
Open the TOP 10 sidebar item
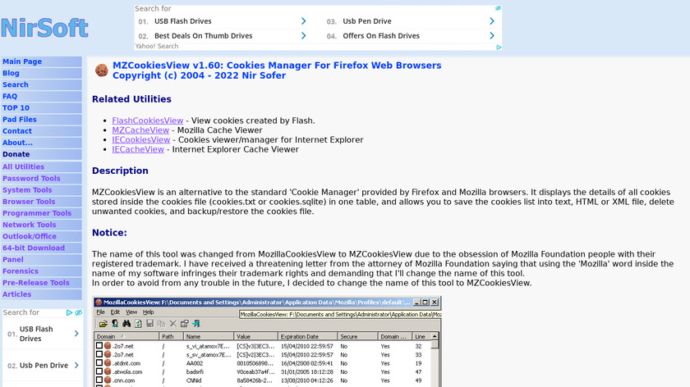pos(41,108)
